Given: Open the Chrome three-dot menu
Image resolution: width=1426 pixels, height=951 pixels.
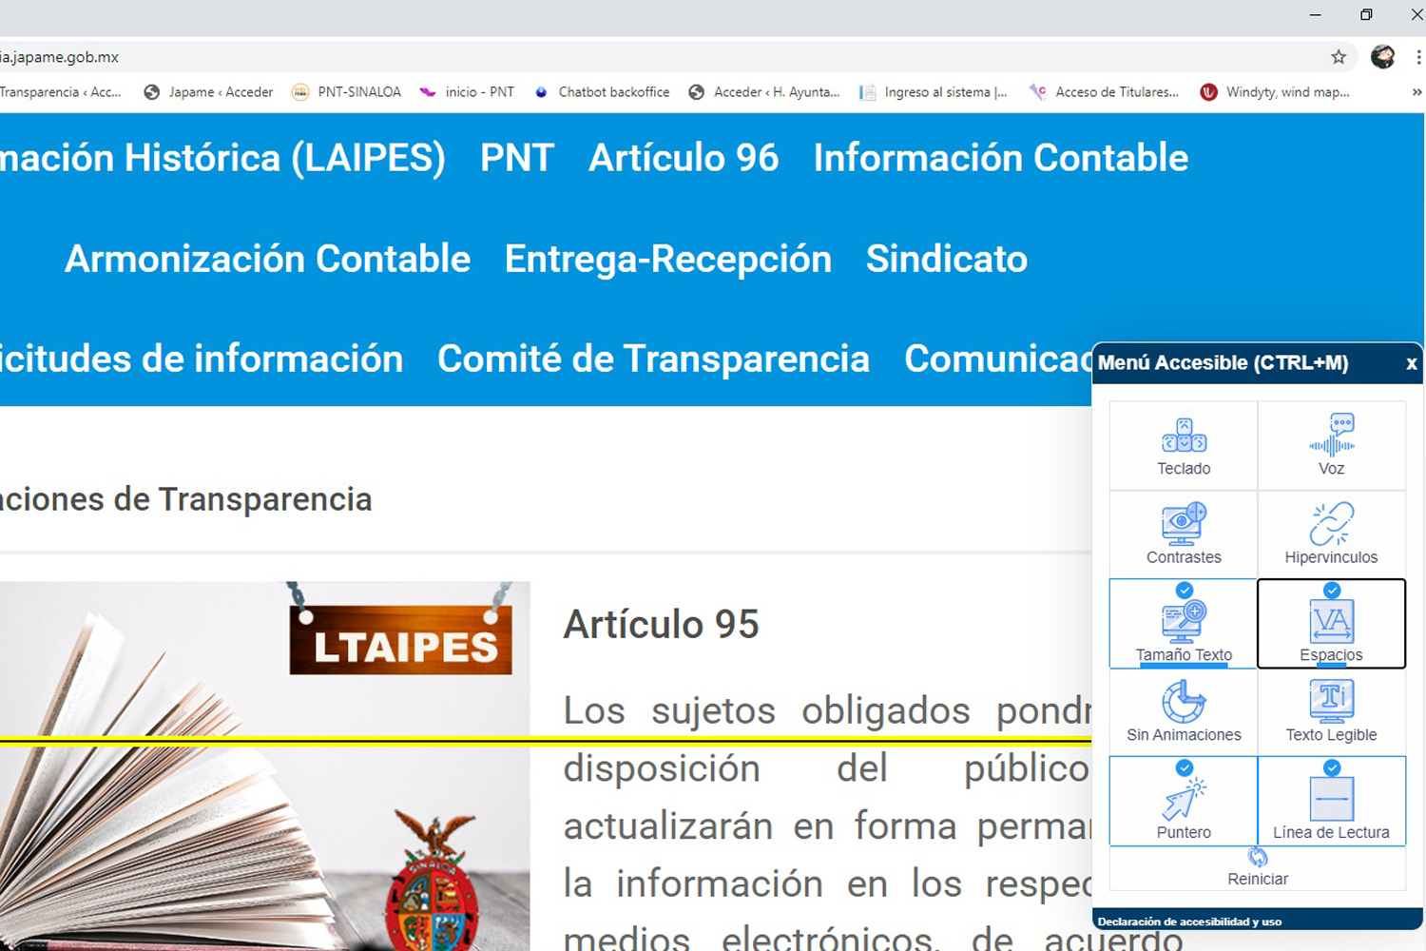Looking at the screenshot, I should [1418, 57].
